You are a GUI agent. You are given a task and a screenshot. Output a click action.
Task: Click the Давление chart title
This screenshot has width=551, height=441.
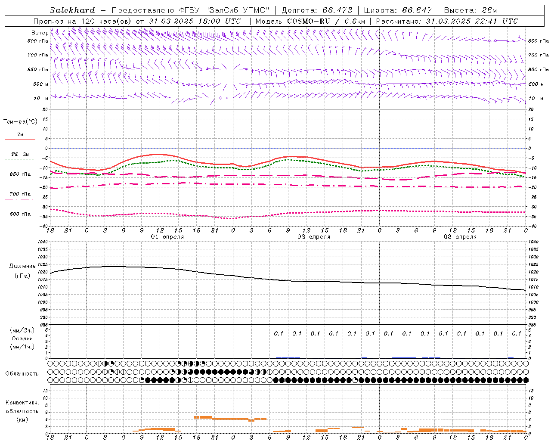pos(22,266)
